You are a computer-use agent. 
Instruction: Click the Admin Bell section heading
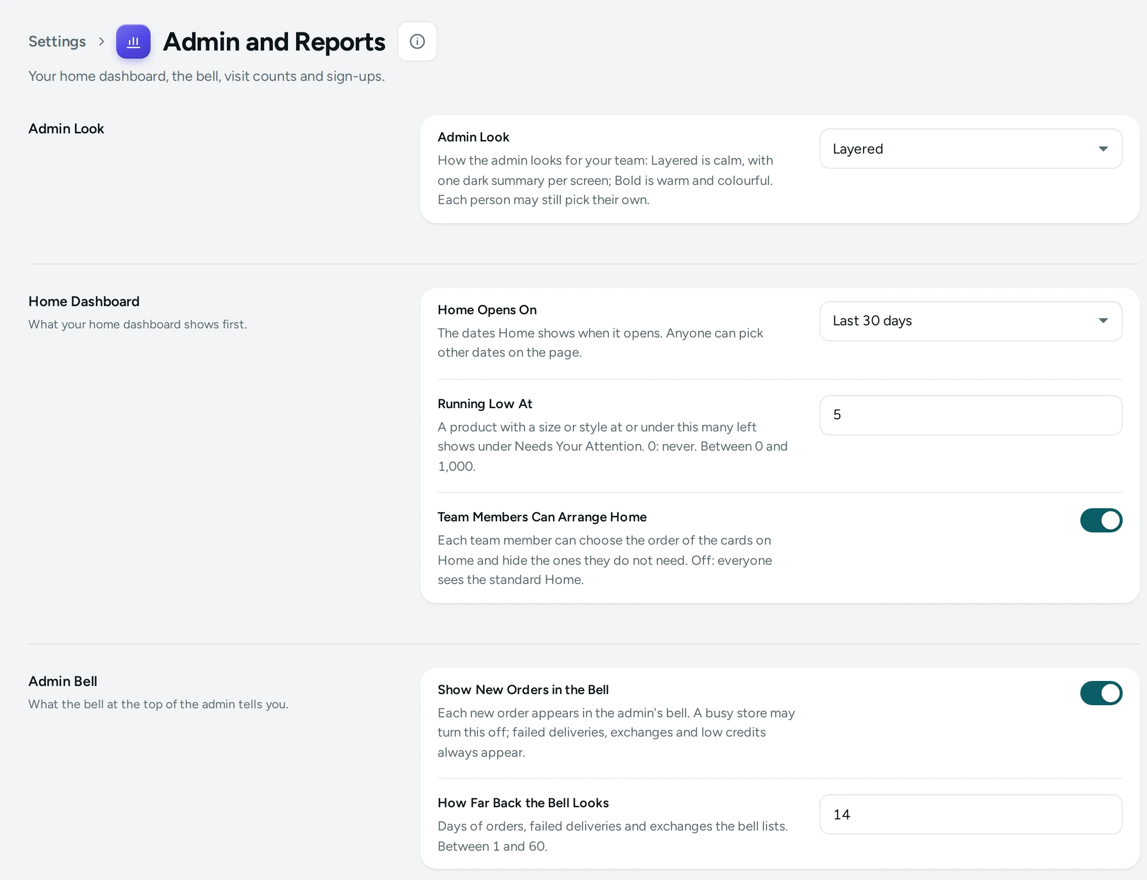(x=63, y=681)
